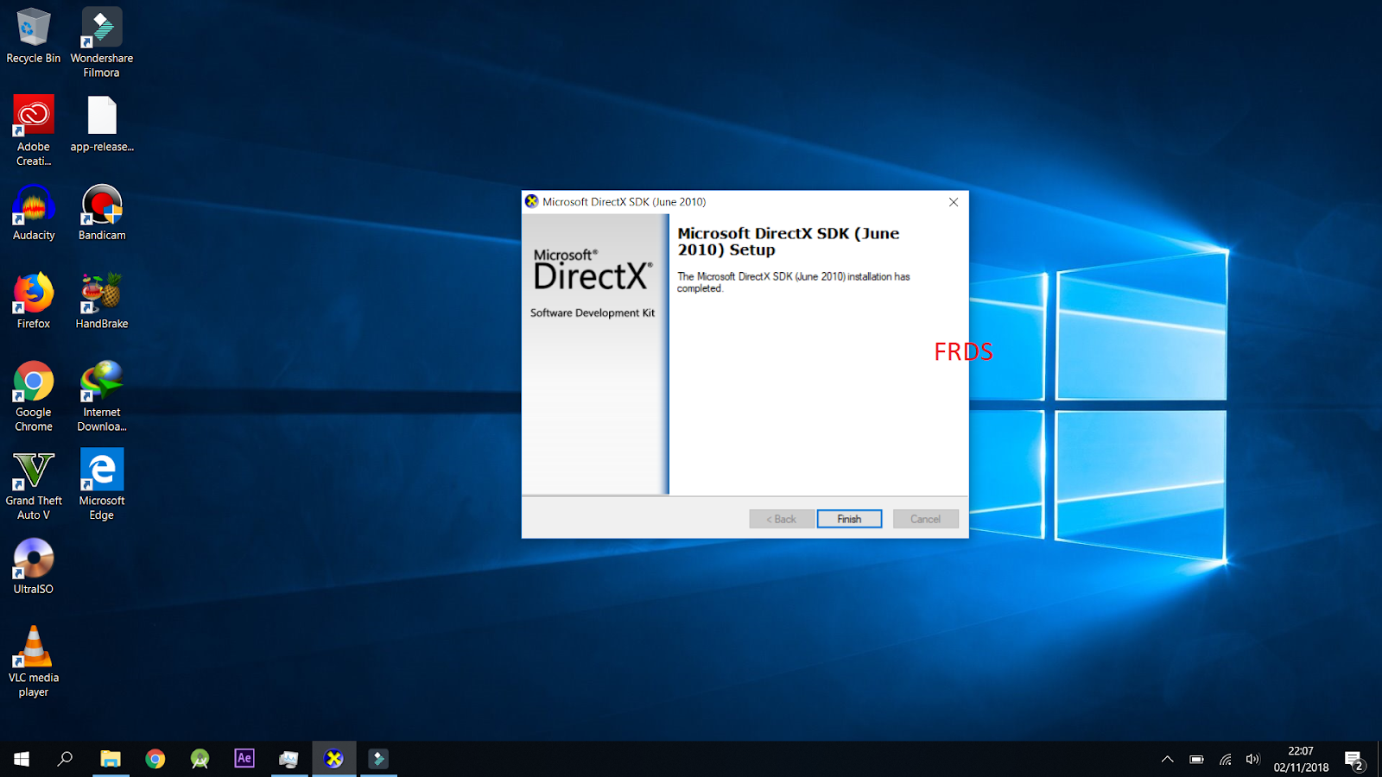Click the greyed-out Back button
1382x777 pixels.
[x=781, y=519]
